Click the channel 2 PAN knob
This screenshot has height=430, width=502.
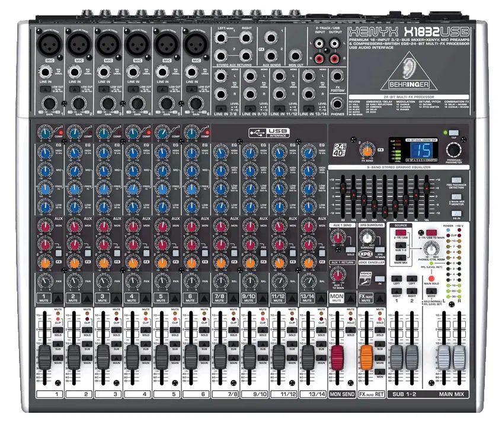click(x=75, y=281)
